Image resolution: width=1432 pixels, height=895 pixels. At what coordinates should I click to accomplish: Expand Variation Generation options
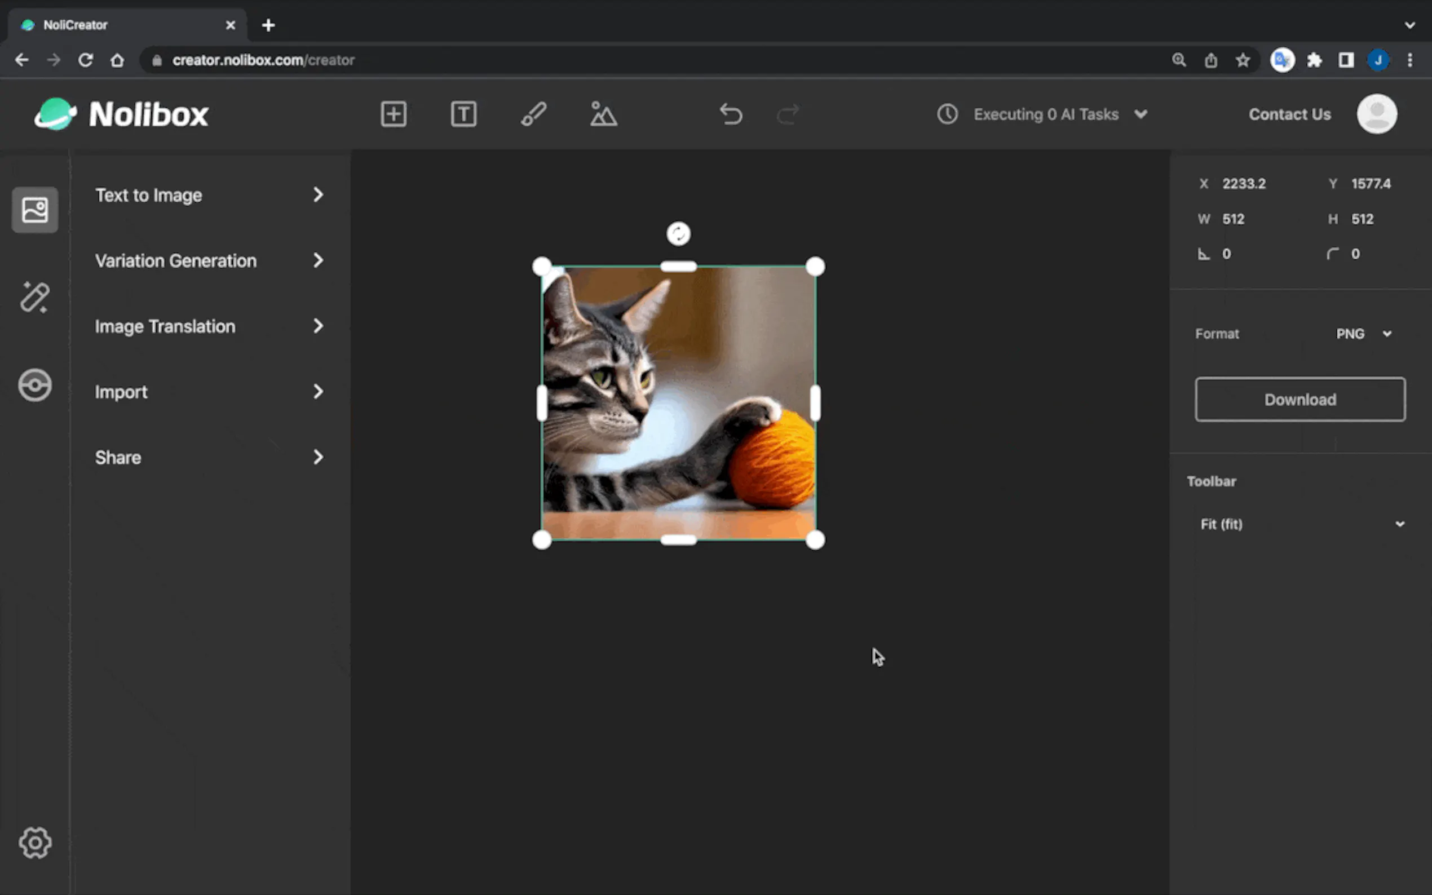(x=210, y=261)
